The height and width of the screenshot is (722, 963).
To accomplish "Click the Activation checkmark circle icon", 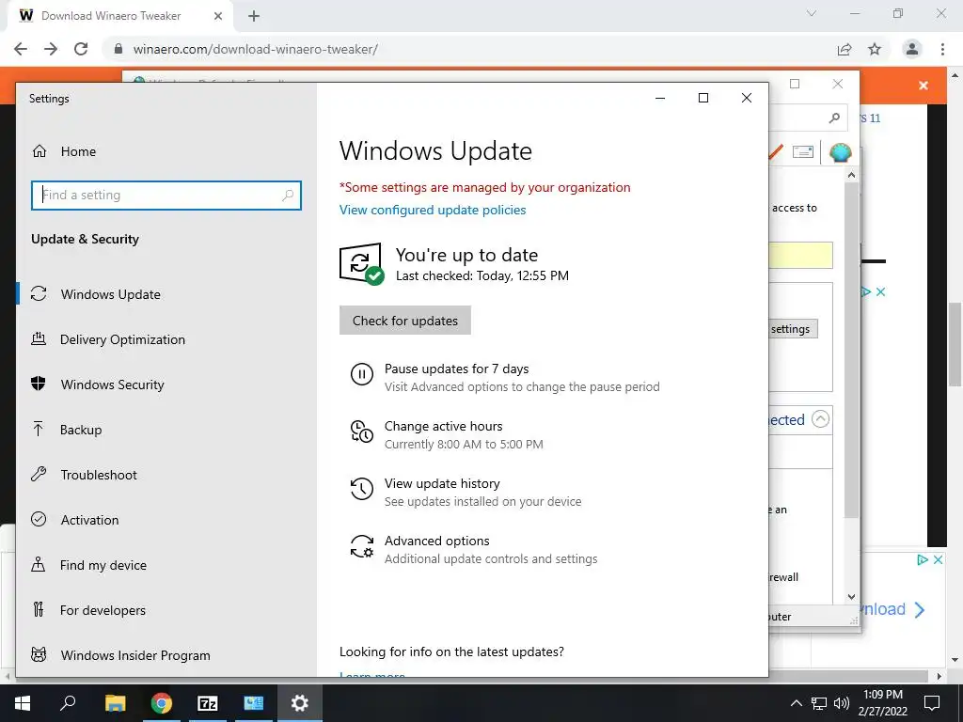I will [x=39, y=519].
